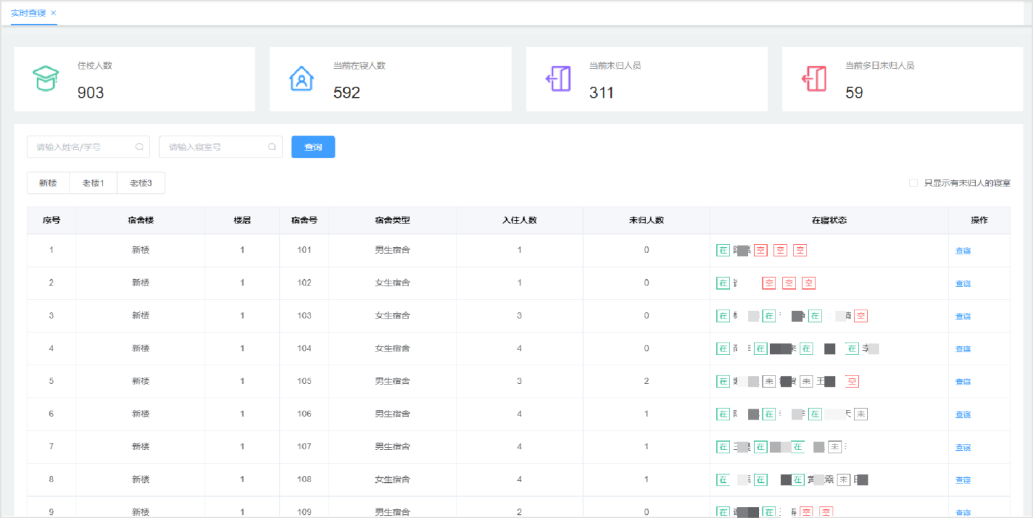Image resolution: width=1033 pixels, height=518 pixels.
Task: Click the 在寝状态 column header
Action: (829, 220)
